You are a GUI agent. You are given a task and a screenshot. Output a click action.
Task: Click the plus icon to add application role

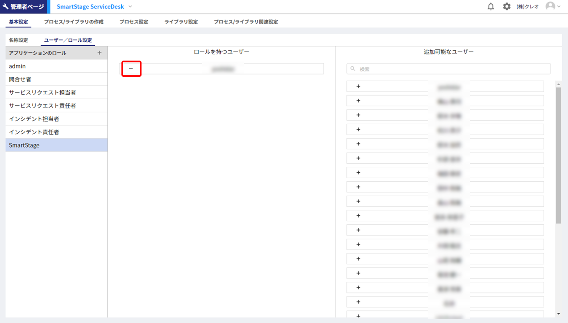pos(99,53)
